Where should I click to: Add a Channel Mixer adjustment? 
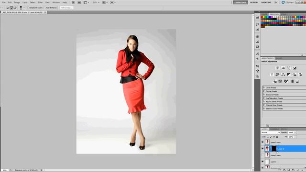300,75
